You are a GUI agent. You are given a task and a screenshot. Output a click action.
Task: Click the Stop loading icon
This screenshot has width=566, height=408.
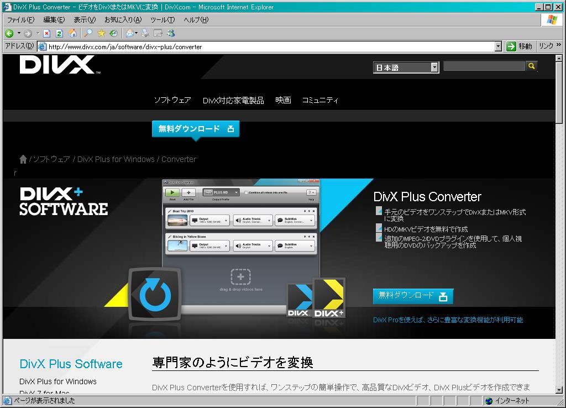46,34
